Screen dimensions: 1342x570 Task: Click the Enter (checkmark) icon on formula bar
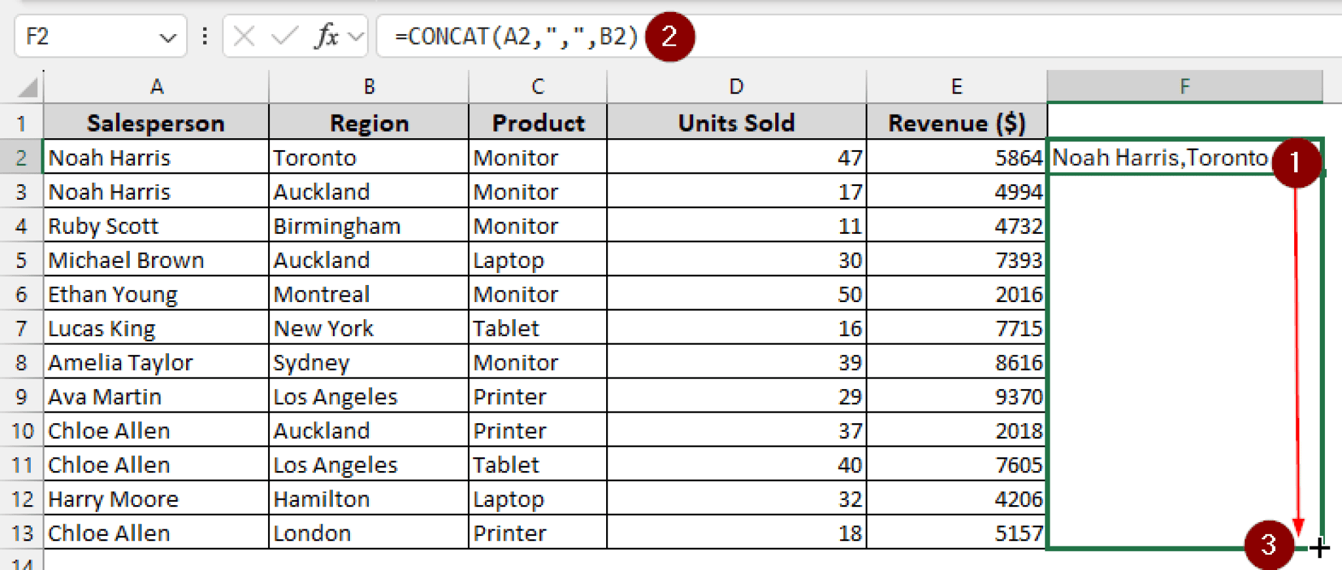point(283,36)
